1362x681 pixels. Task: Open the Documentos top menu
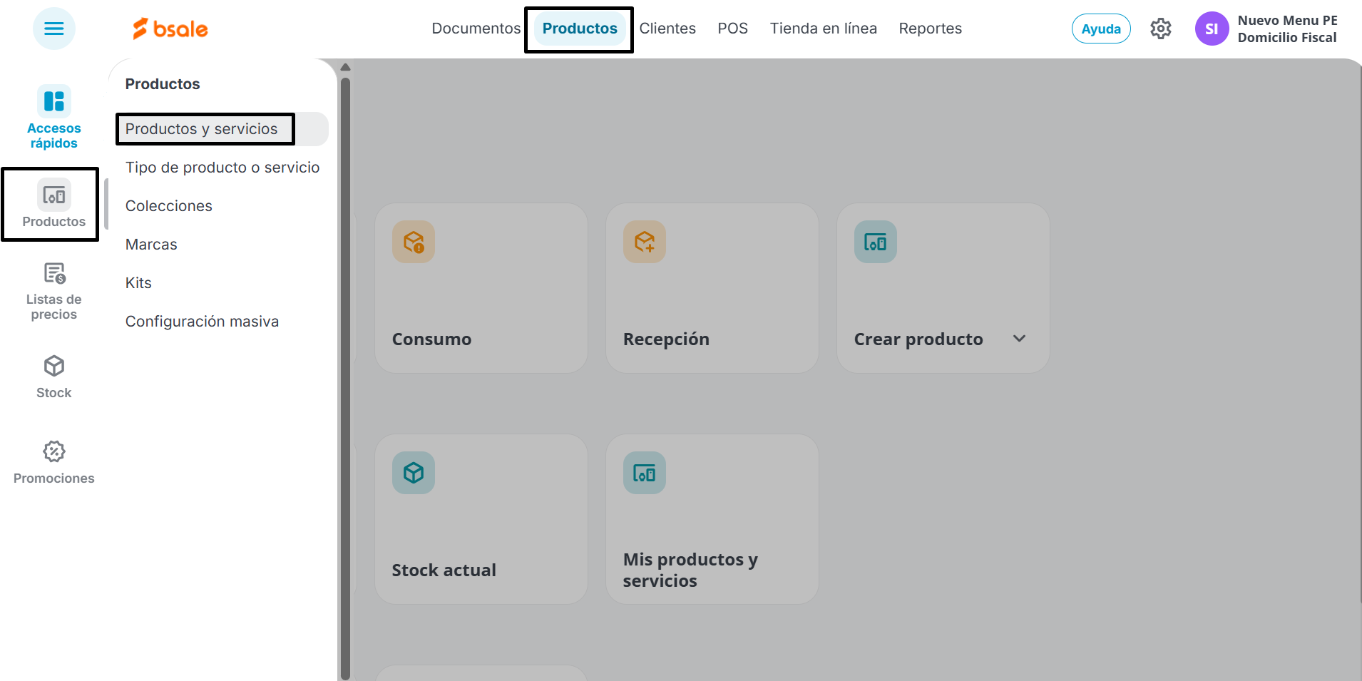pyautogui.click(x=476, y=29)
